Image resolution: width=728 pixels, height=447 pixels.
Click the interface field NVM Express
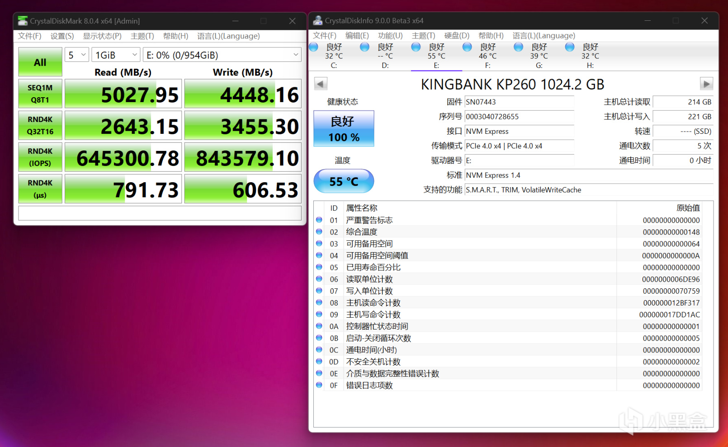[x=519, y=132]
